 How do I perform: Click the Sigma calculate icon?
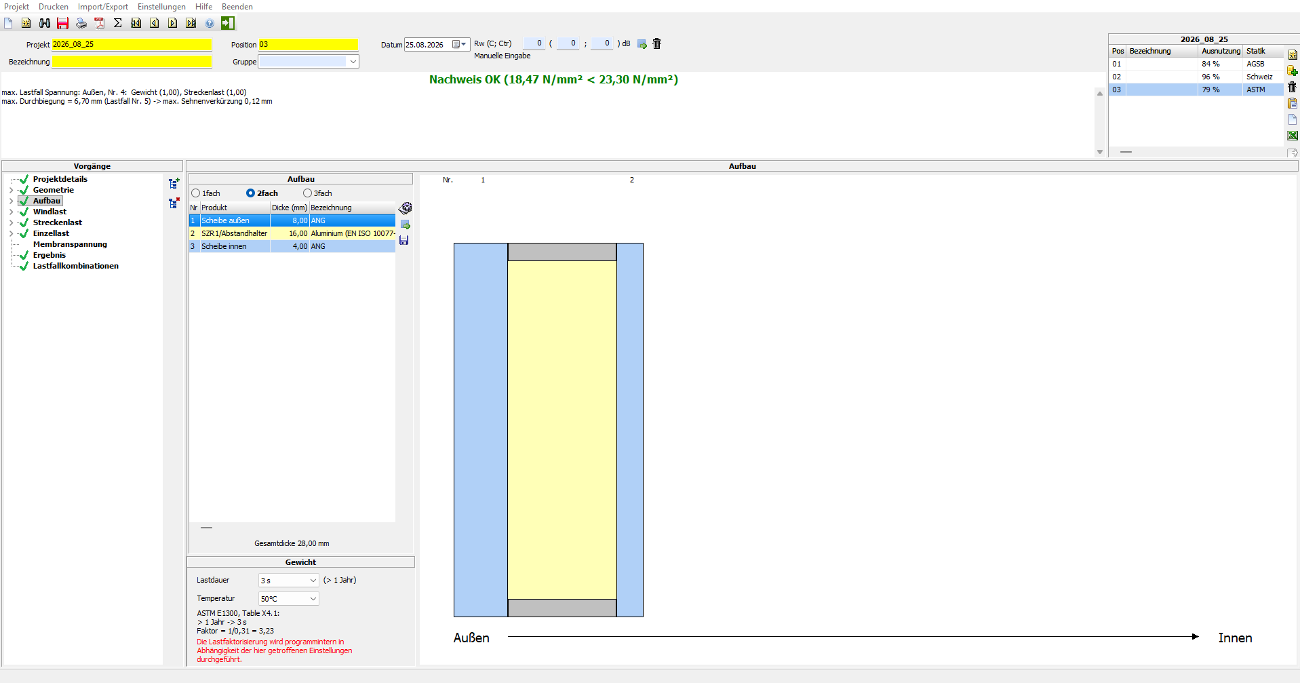coord(118,23)
